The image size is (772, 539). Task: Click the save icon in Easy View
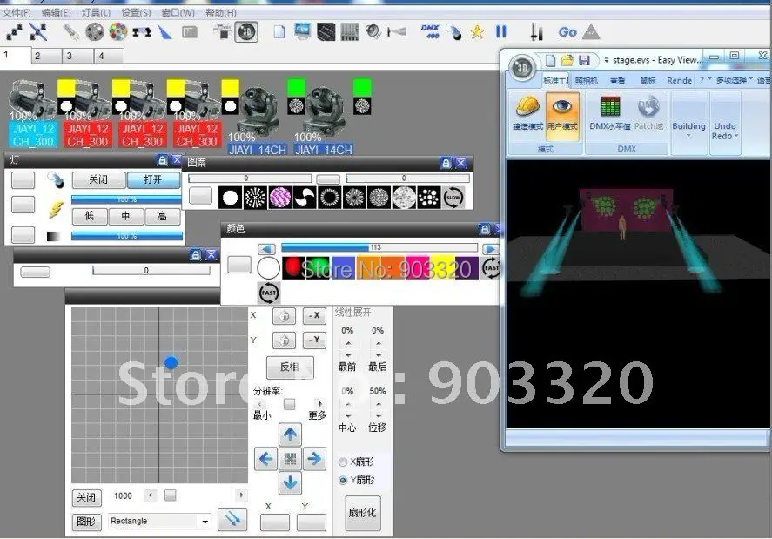(x=584, y=61)
